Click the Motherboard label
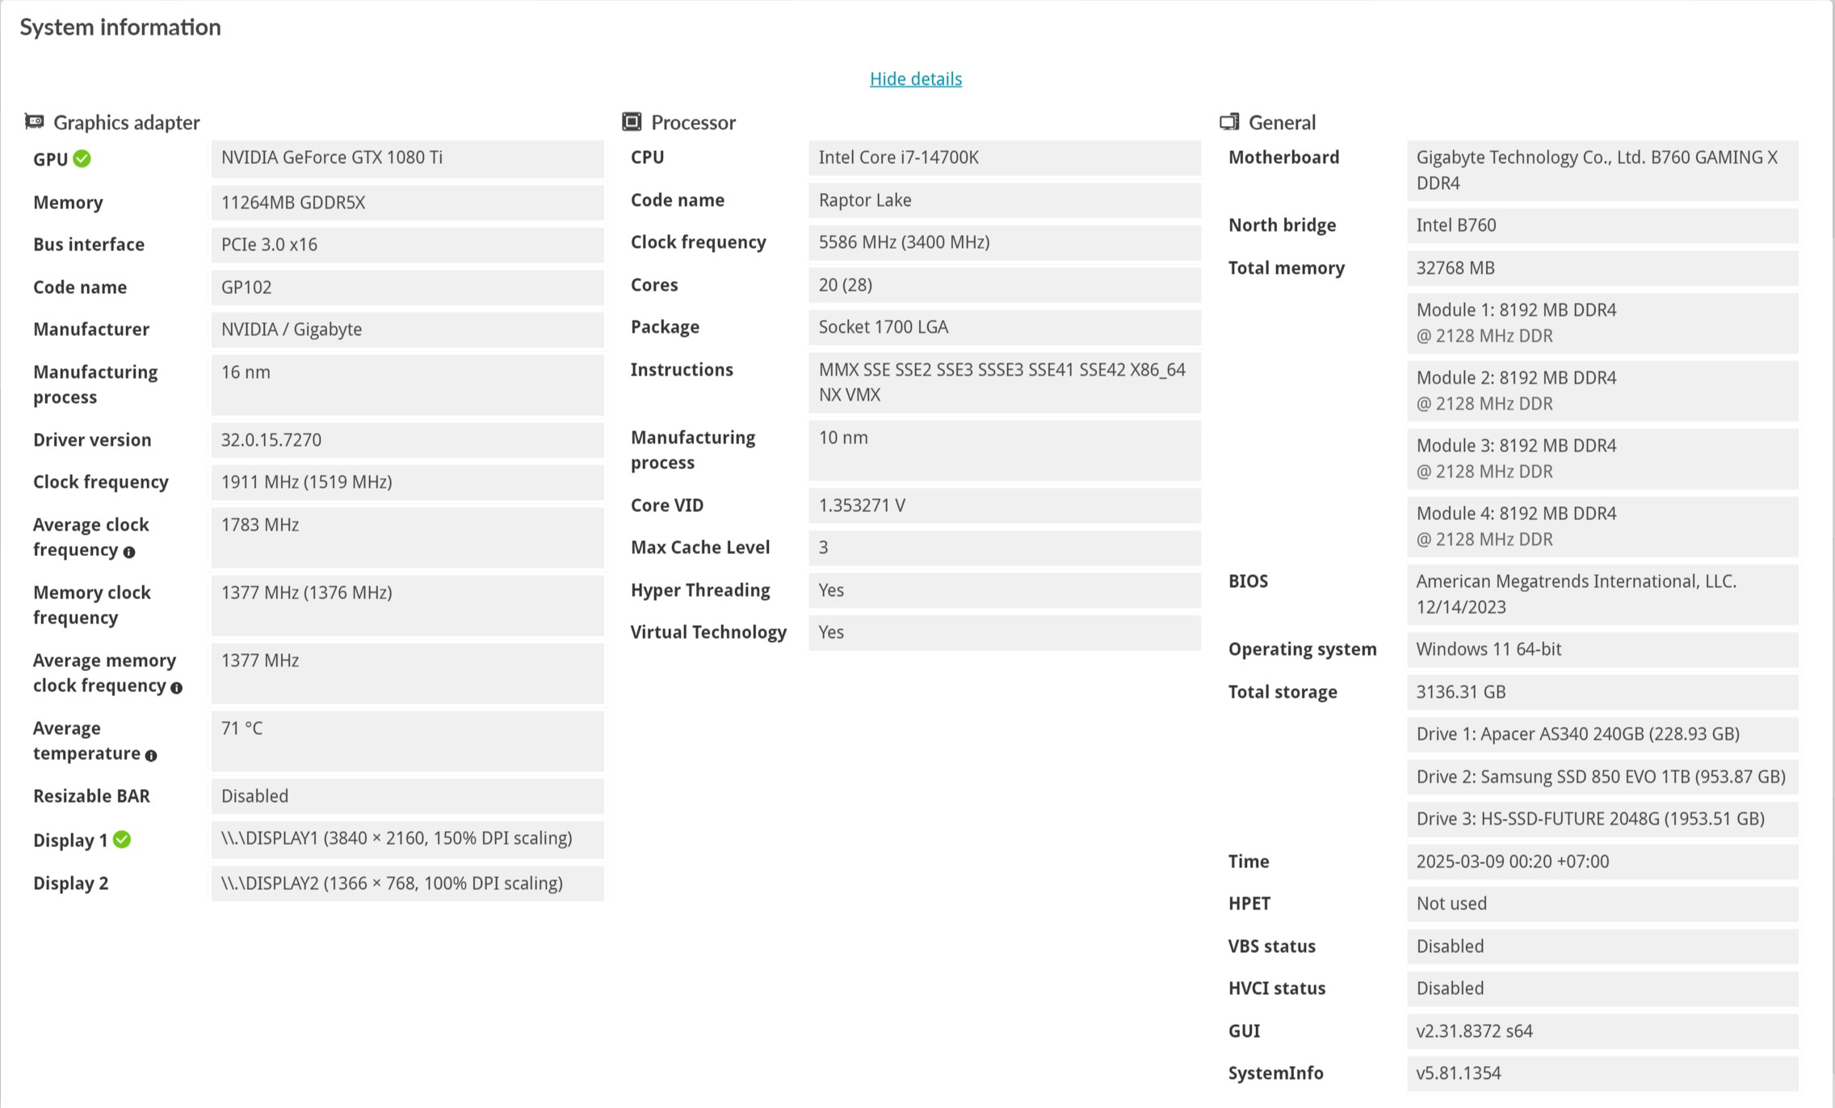1835x1108 pixels. 1283,157
